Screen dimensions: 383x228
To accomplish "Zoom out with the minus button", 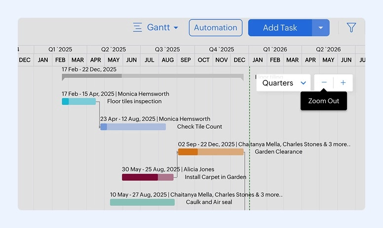I will 324,82.
